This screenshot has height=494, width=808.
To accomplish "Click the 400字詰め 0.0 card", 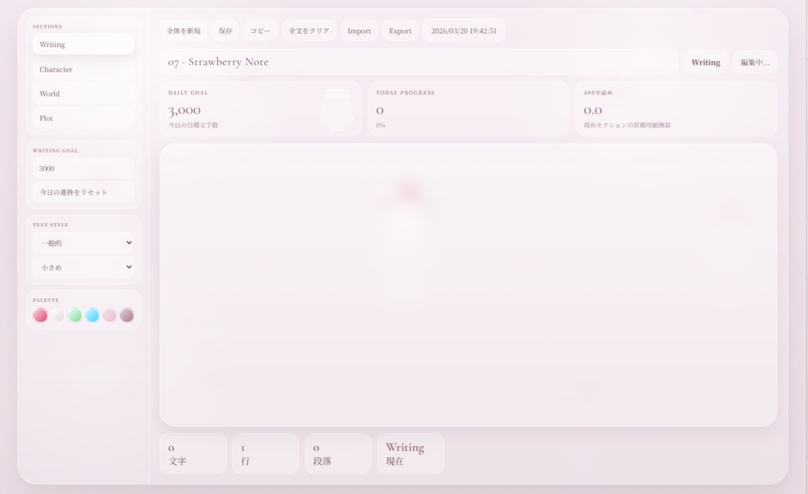I will click(x=676, y=109).
